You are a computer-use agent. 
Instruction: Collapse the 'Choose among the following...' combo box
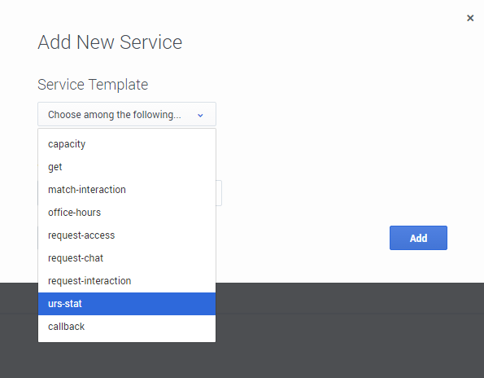point(127,114)
